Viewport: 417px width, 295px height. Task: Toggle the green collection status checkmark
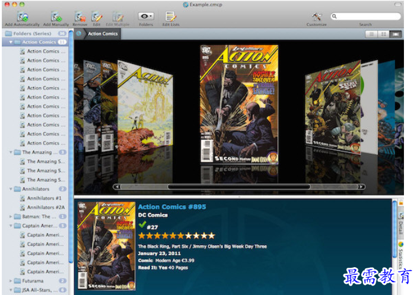pyautogui.click(x=142, y=225)
